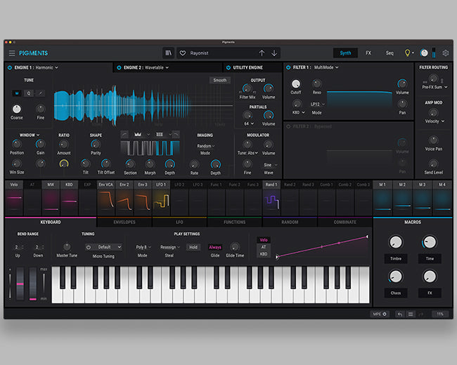
Task: Select the LFO 1 modulation source
Action: point(161,198)
